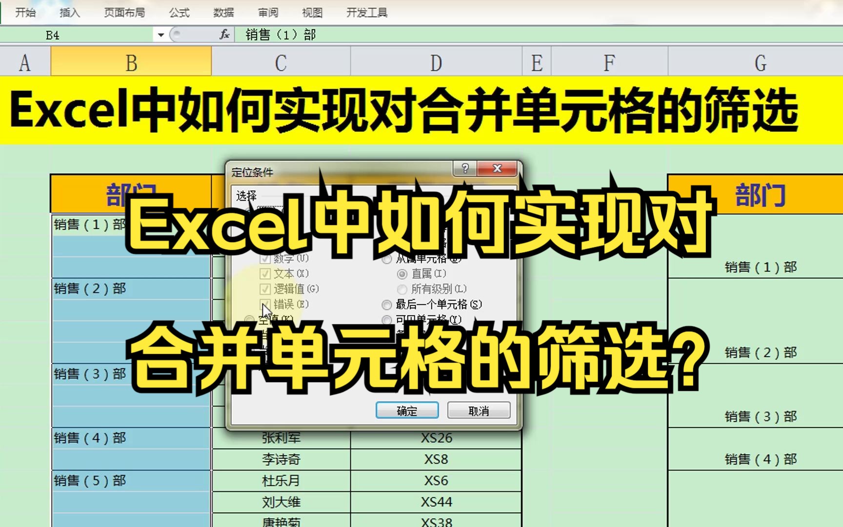843x527 pixels.
Task: Open the Name Box dropdown arrow
Action: 161,35
